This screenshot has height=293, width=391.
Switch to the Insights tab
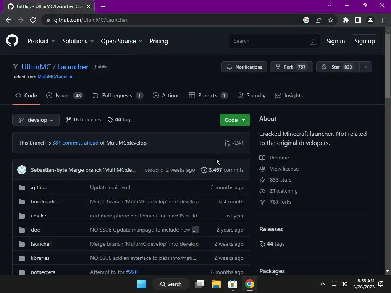tap(289, 95)
